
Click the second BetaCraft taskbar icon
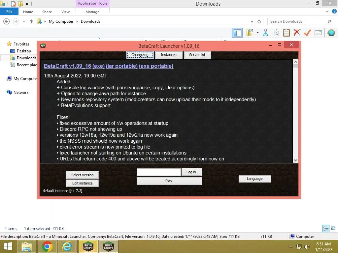[x=108, y=246]
